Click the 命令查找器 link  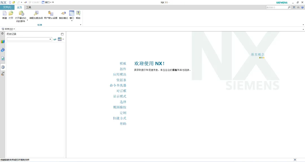tap(118, 85)
